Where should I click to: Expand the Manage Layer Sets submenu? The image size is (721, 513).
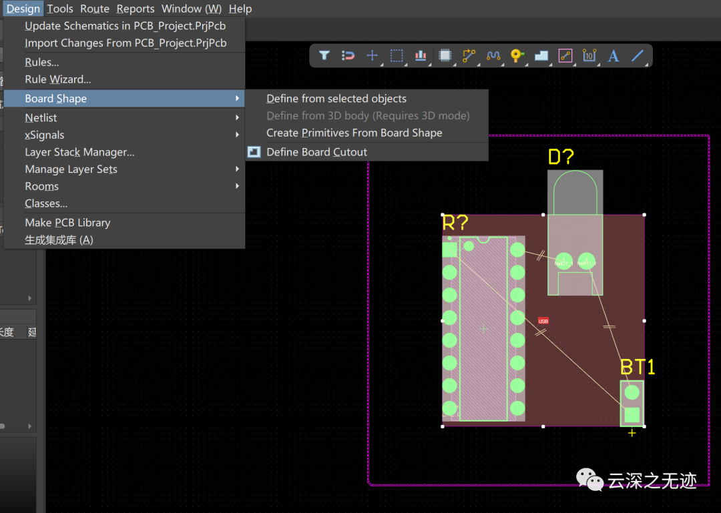[x=124, y=169]
